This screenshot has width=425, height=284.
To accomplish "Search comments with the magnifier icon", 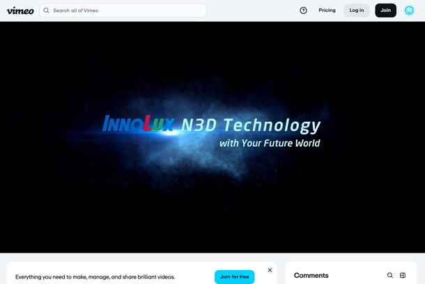I will click(x=389, y=276).
